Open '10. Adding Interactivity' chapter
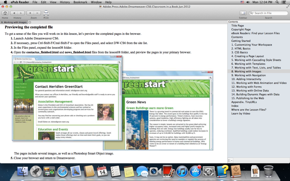Viewport: 290px width, 181px height. [246, 79]
